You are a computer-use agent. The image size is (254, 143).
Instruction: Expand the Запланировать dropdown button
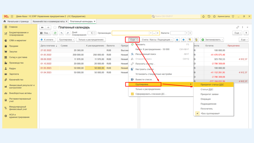[x=212, y=40]
